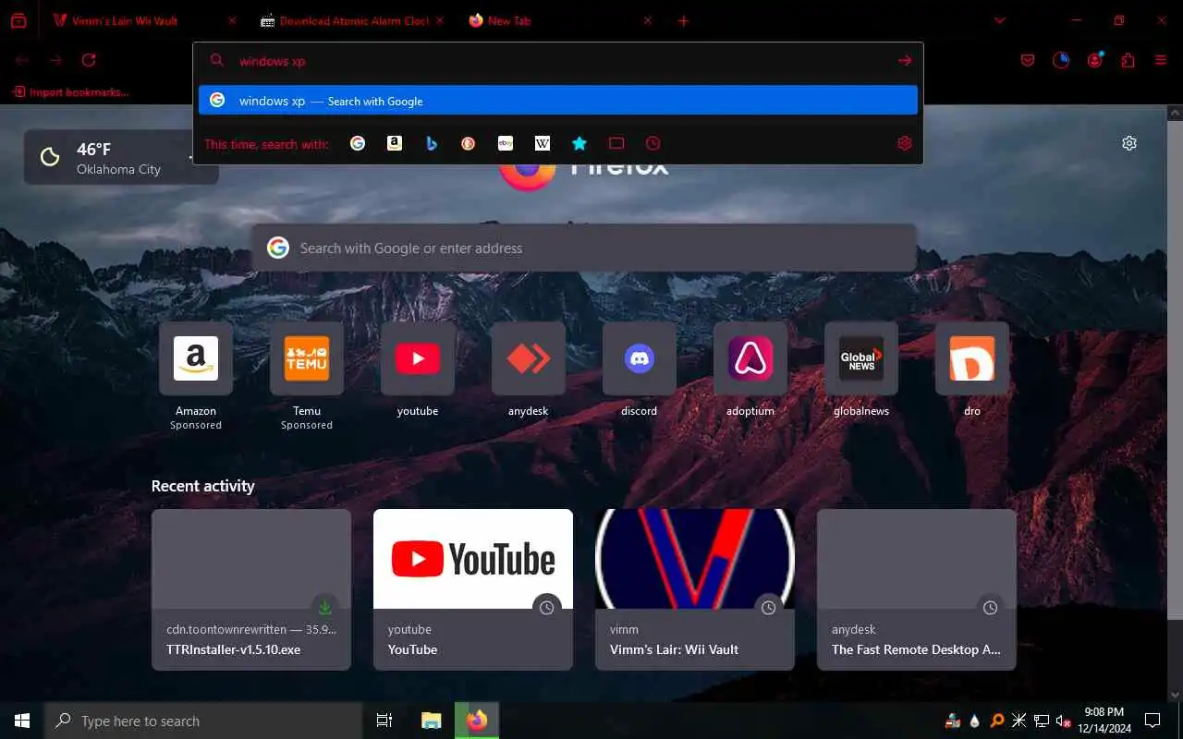Personalize new tab with gear icon
1183x739 pixels.
(x=1129, y=143)
